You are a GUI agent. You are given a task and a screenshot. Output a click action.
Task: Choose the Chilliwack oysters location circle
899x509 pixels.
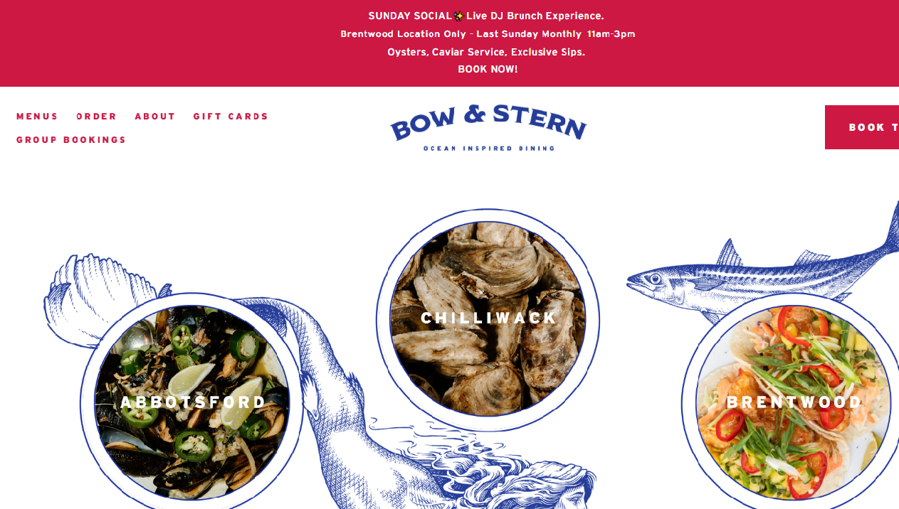[488, 319]
